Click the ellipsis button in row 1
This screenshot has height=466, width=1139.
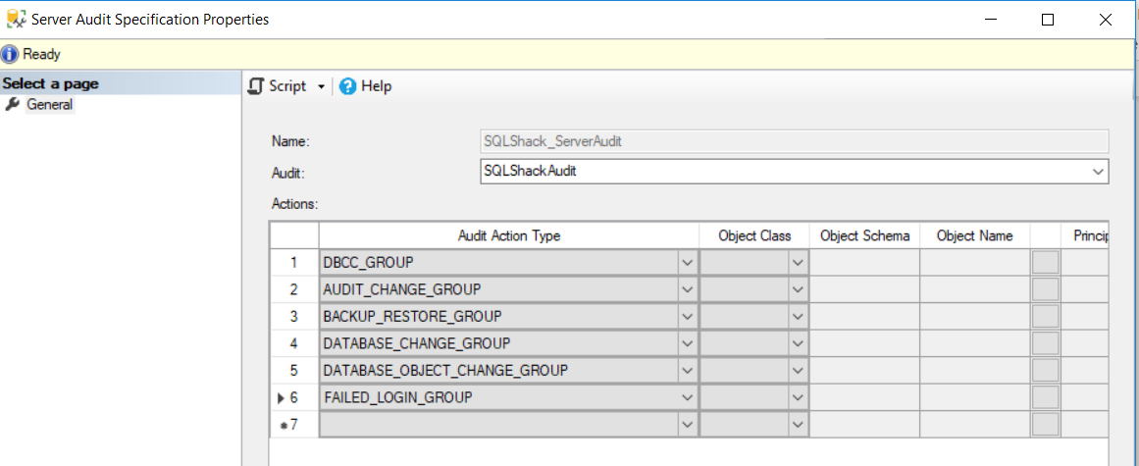pos(1046,263)
